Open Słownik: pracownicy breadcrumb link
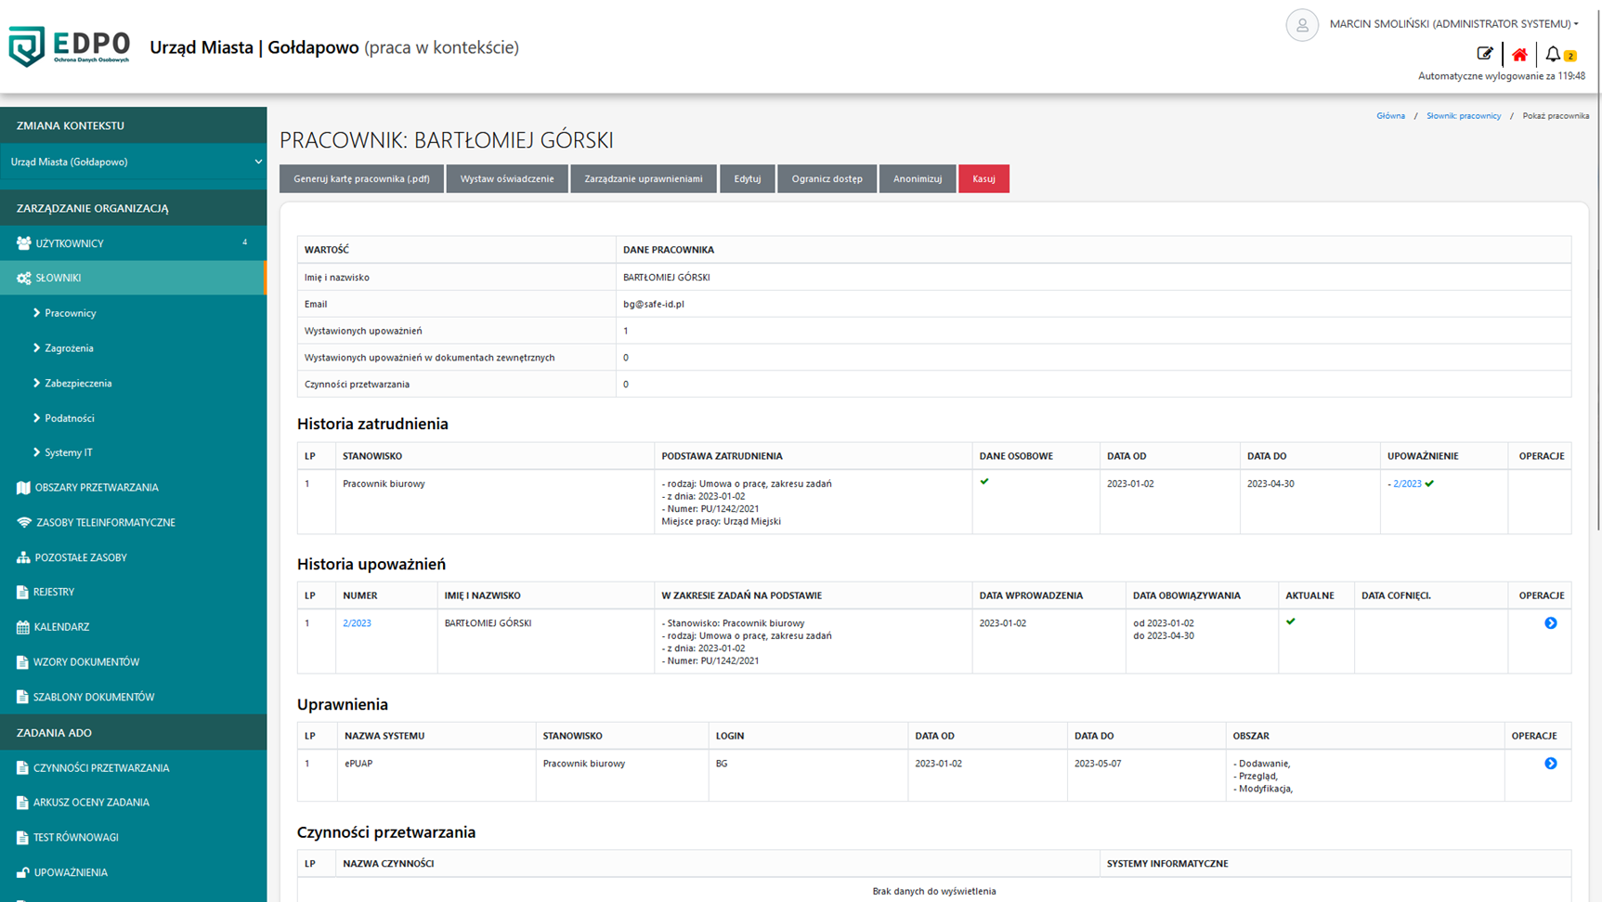 pos(1464,116)
